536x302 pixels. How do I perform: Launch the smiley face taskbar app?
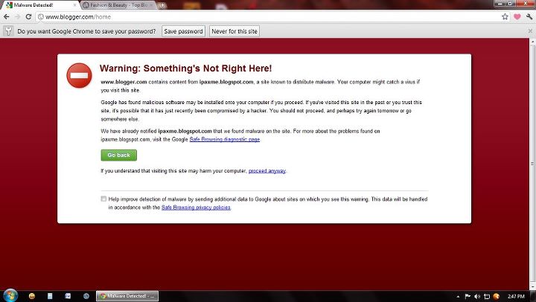click(x=32, y=296)
